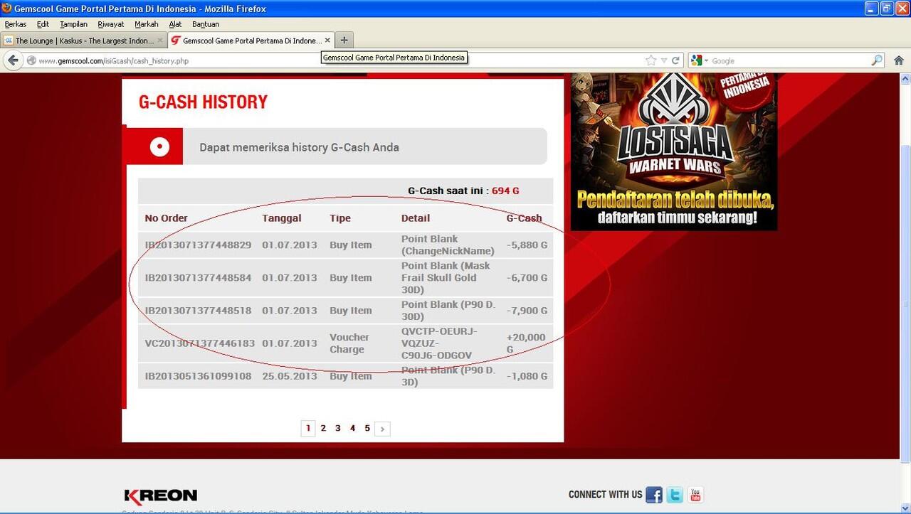Open the Firefox home page icon
This screenshot has height=514, width=911.
click(899, 60)
